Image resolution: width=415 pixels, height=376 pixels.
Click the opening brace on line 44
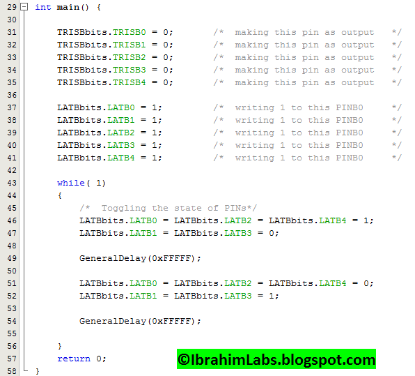[60, 196]
